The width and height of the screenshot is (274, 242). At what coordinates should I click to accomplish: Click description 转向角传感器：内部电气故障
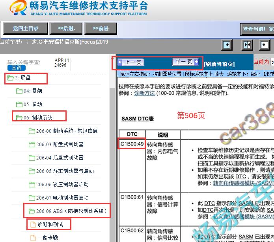pyautogui.click(x=162, y=151)
